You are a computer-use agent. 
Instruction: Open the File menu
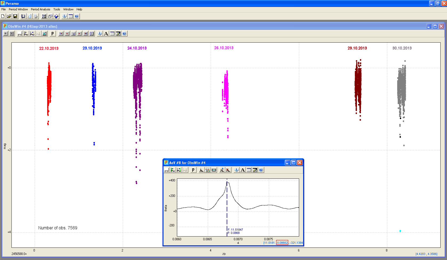(x=3, y=9)
